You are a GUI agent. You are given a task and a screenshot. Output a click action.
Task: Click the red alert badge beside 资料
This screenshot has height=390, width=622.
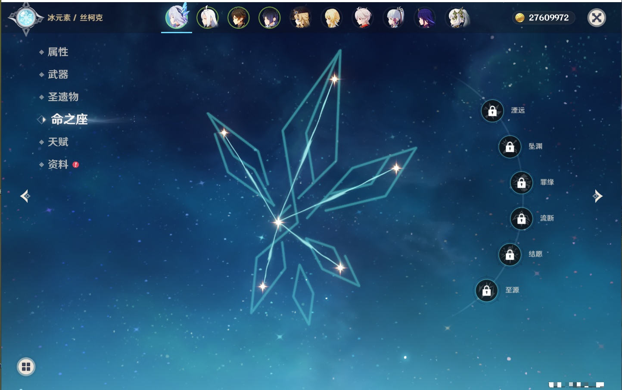(x=76, y=165)
